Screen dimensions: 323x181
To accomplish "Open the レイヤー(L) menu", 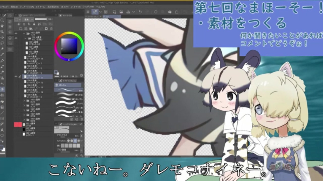I will point(41,7).
